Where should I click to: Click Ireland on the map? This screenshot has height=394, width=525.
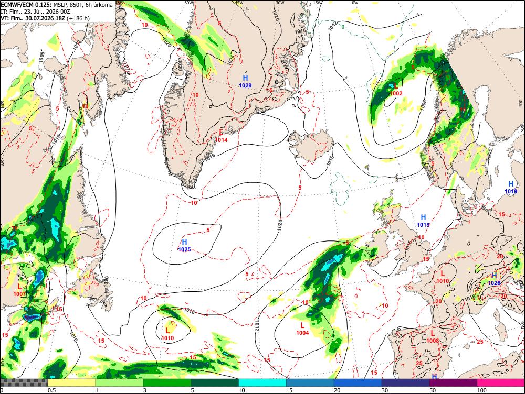(x=377, y=247)
